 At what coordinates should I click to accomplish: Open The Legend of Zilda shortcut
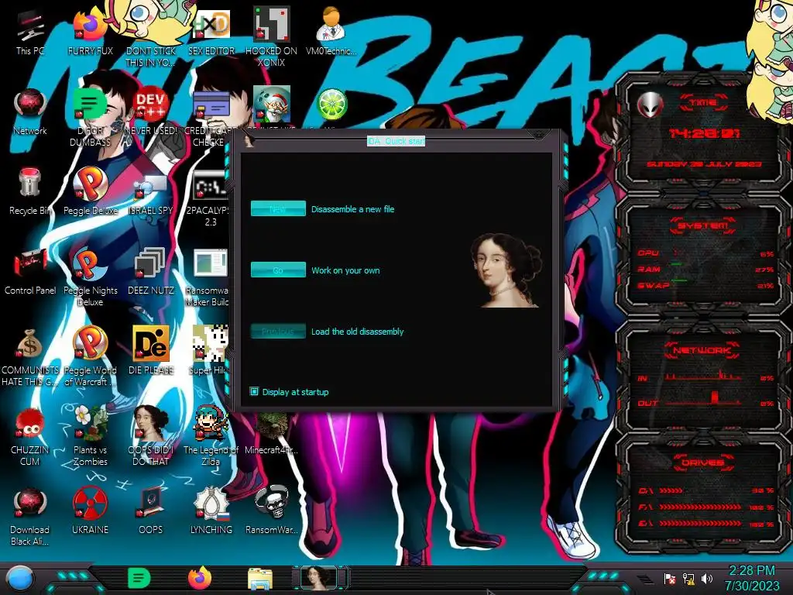211,435
